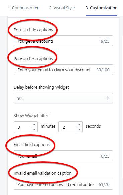This screenshot has height=195, width=123.
Task: Click the dropdown arrows next to Yes
Action: pos(108,98)
